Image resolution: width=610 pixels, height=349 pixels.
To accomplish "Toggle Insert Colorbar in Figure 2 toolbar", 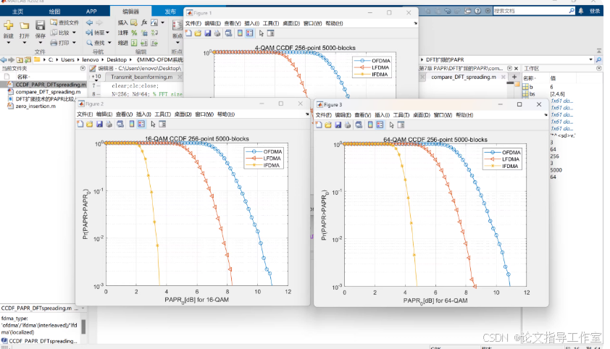I will (132, 124).
